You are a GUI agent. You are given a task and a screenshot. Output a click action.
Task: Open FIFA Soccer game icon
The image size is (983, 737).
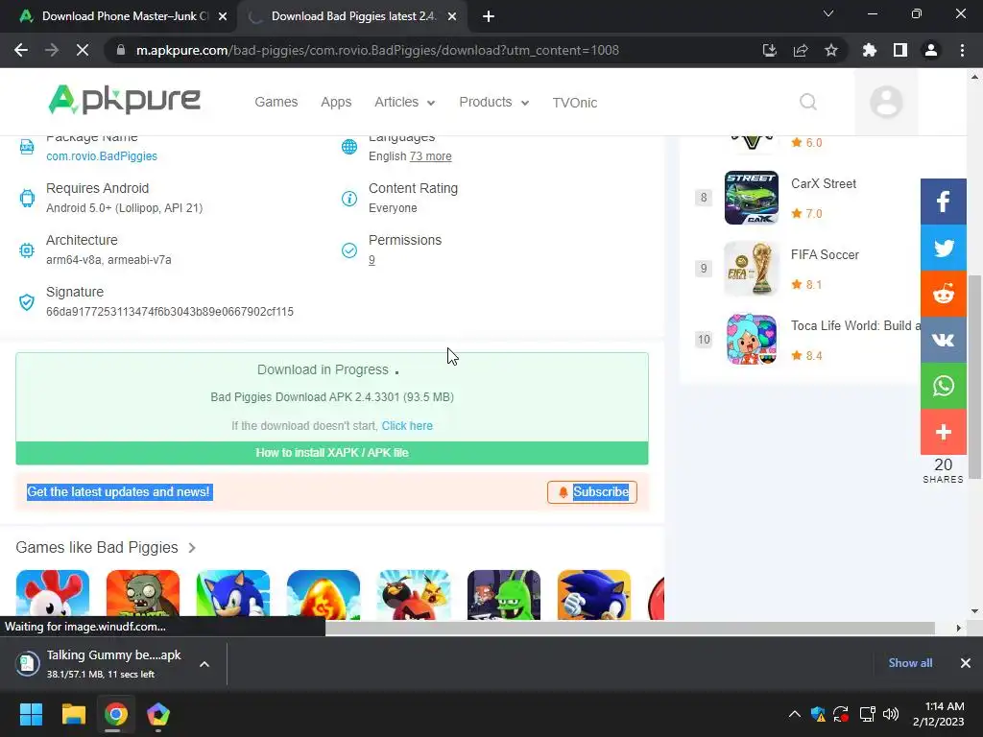[x=751, y=269]
